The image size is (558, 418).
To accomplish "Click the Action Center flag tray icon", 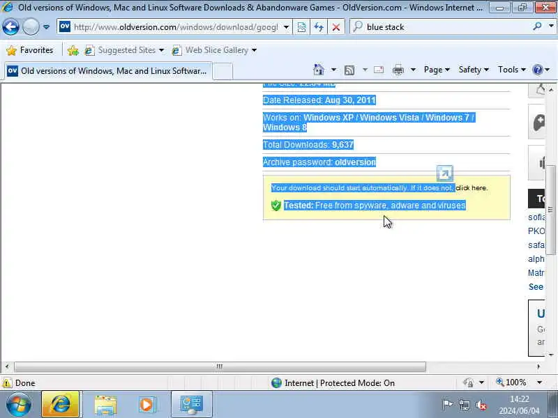I will [x=447, y=405].
